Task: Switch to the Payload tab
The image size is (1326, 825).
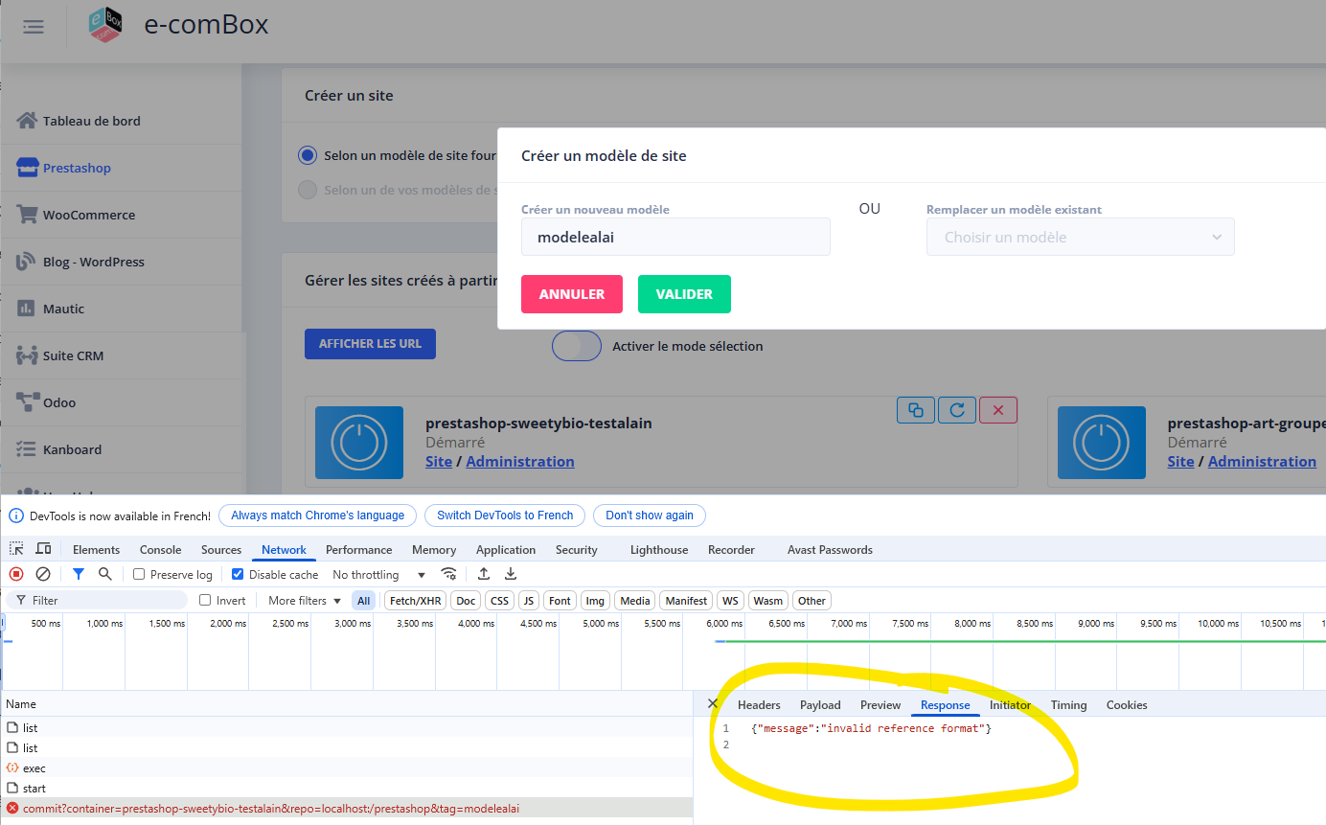Action: click(820, 705)
